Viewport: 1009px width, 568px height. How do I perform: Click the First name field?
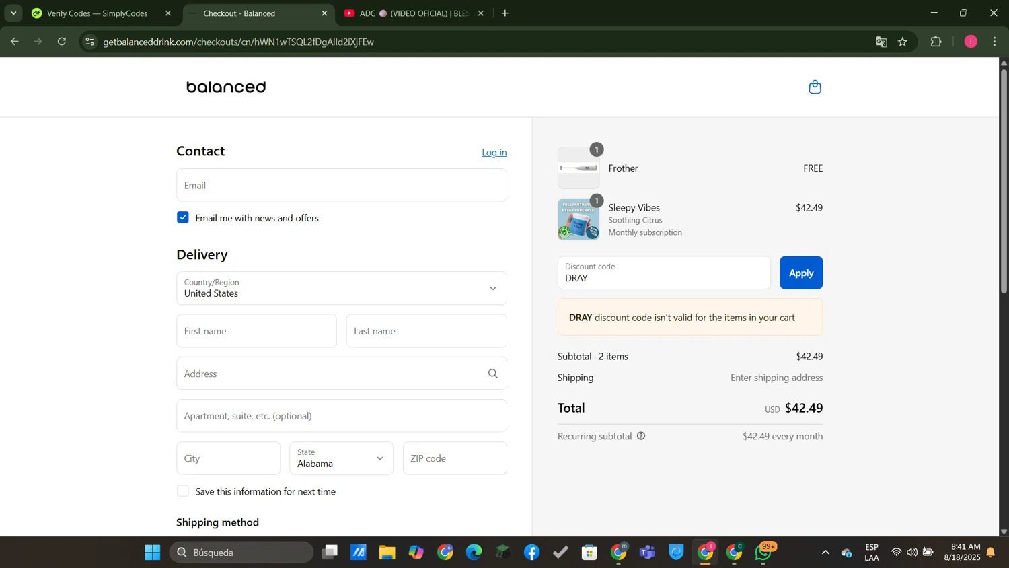click(256, 331)
